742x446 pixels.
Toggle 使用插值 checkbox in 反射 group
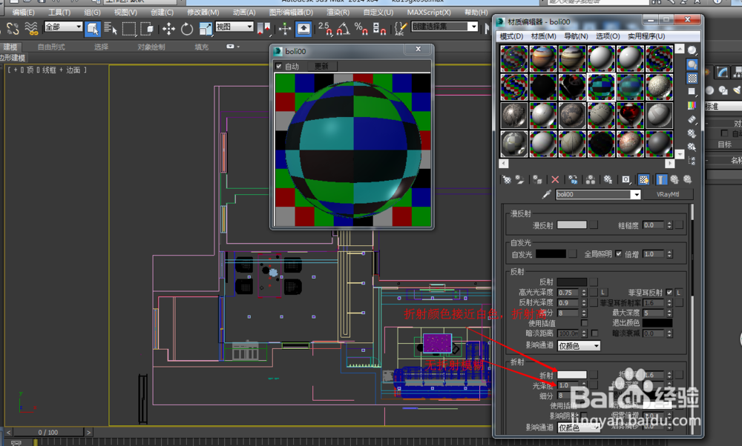point(585,323)
